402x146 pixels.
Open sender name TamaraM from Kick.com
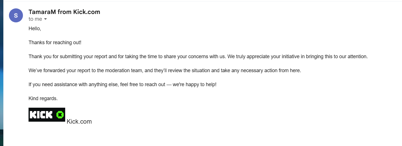point(64,12)
